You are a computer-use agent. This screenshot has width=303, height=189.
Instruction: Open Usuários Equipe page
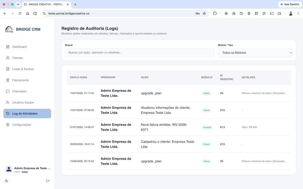(27, 102)
